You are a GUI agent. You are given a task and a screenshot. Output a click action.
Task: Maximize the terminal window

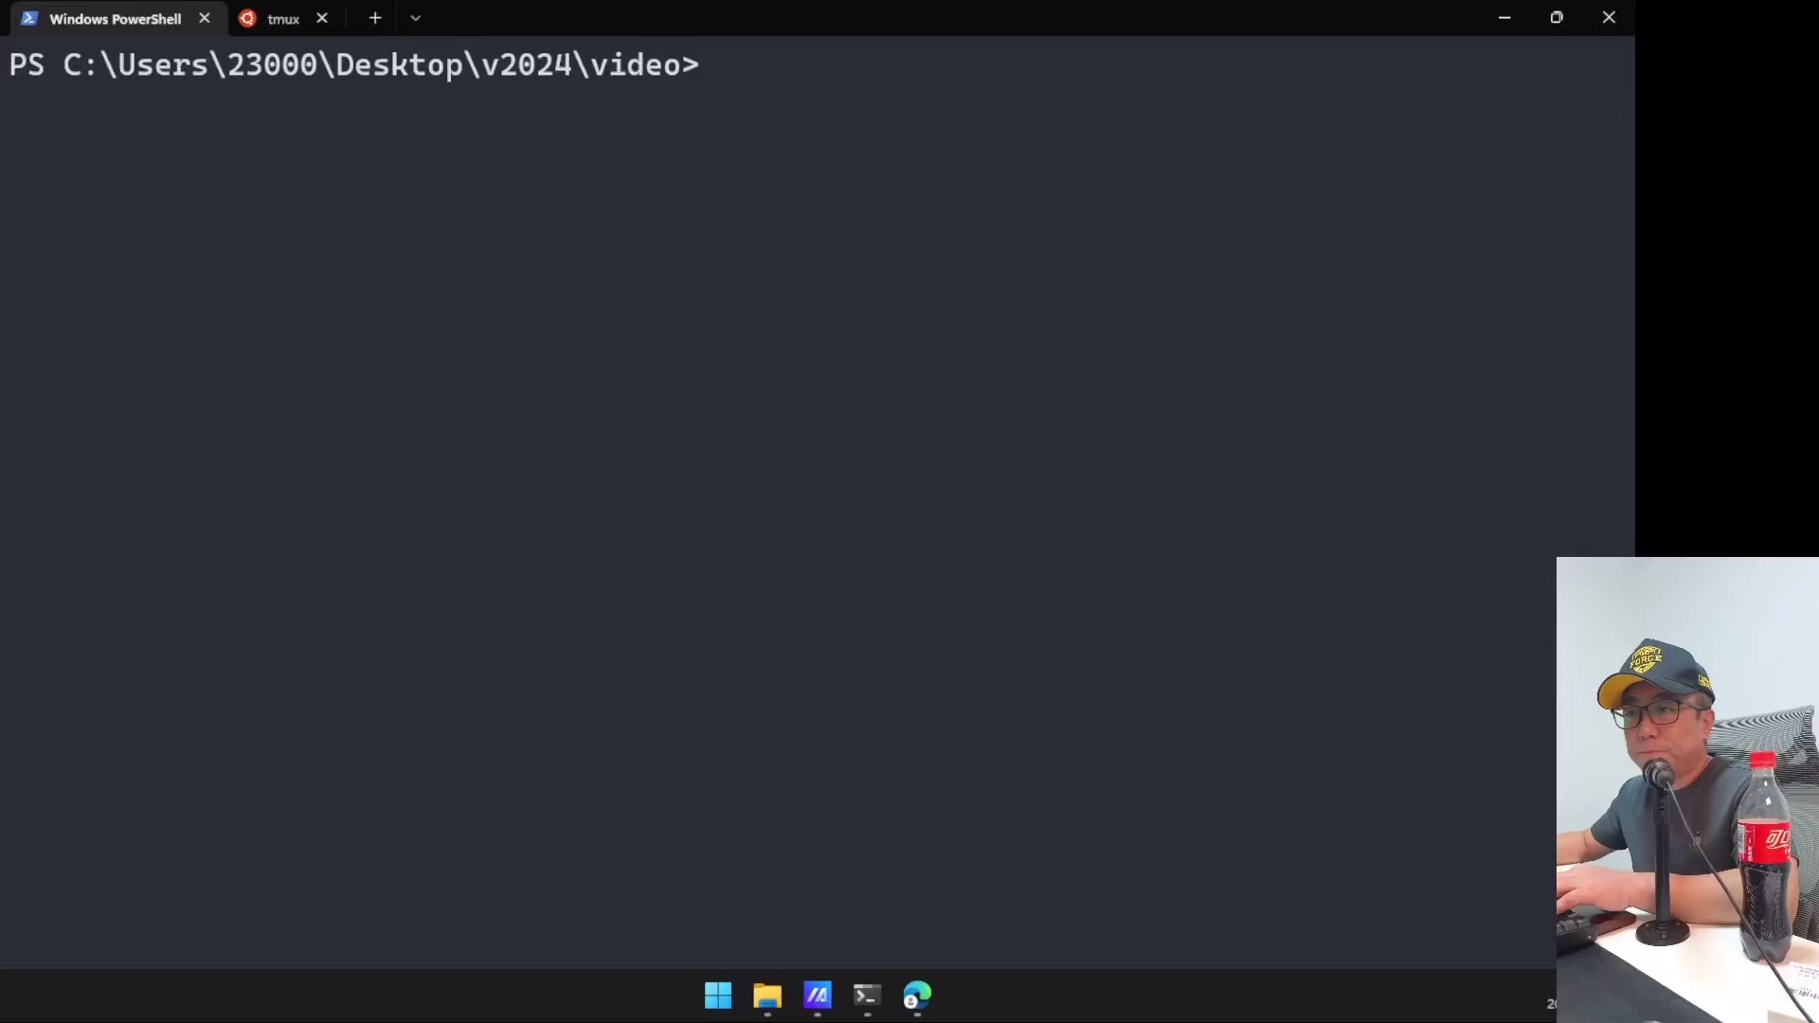(1557, 17)
